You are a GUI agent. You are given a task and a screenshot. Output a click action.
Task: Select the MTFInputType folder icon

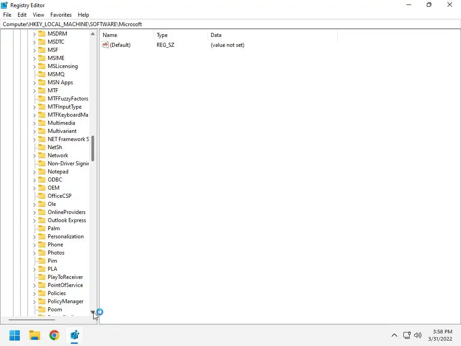(x=42, y=107)
